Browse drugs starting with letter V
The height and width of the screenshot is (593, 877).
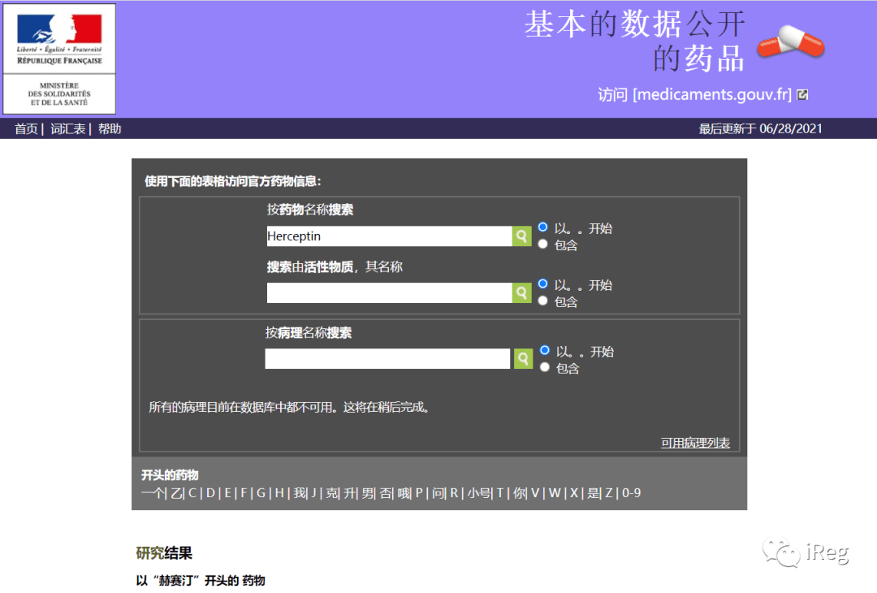pos(535,493)
